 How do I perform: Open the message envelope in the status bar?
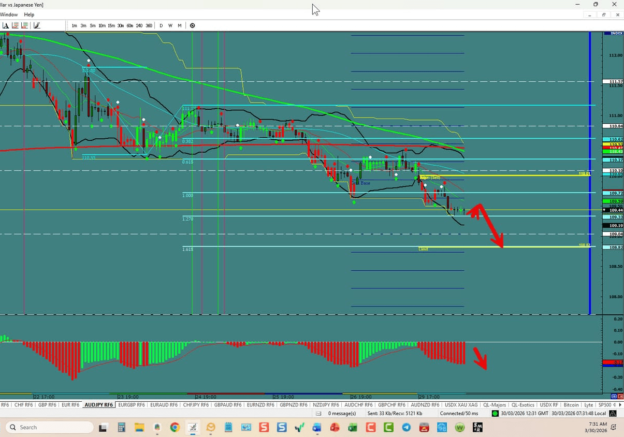(x=319, y=413)
